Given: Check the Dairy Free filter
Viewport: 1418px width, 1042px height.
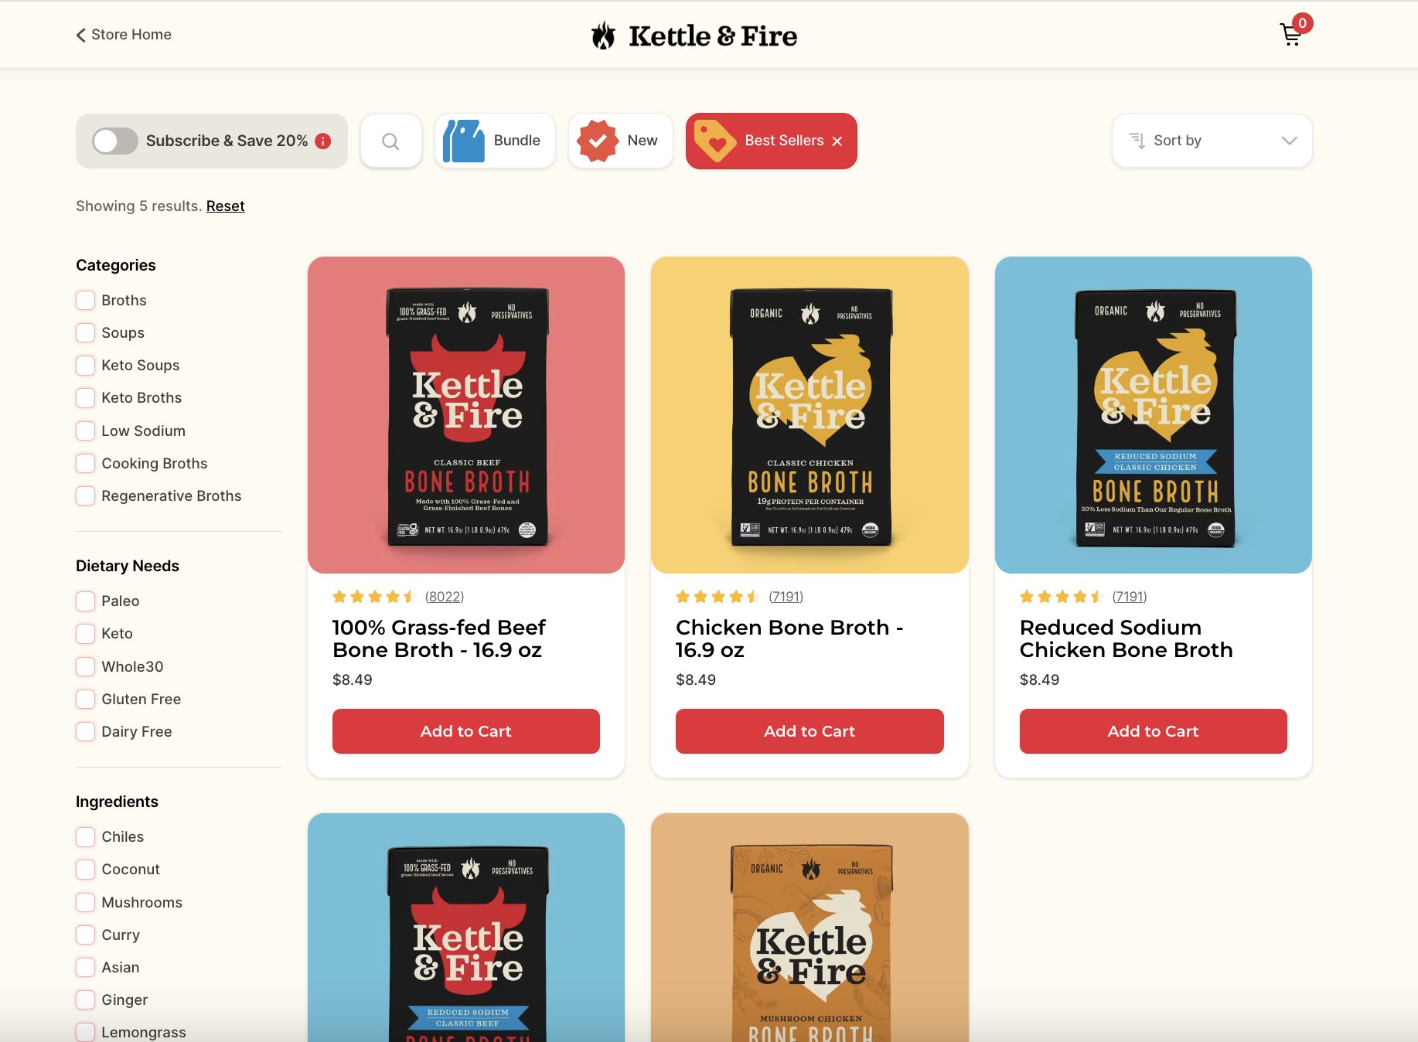Looking at the screenshot, I should pos(86,731).
